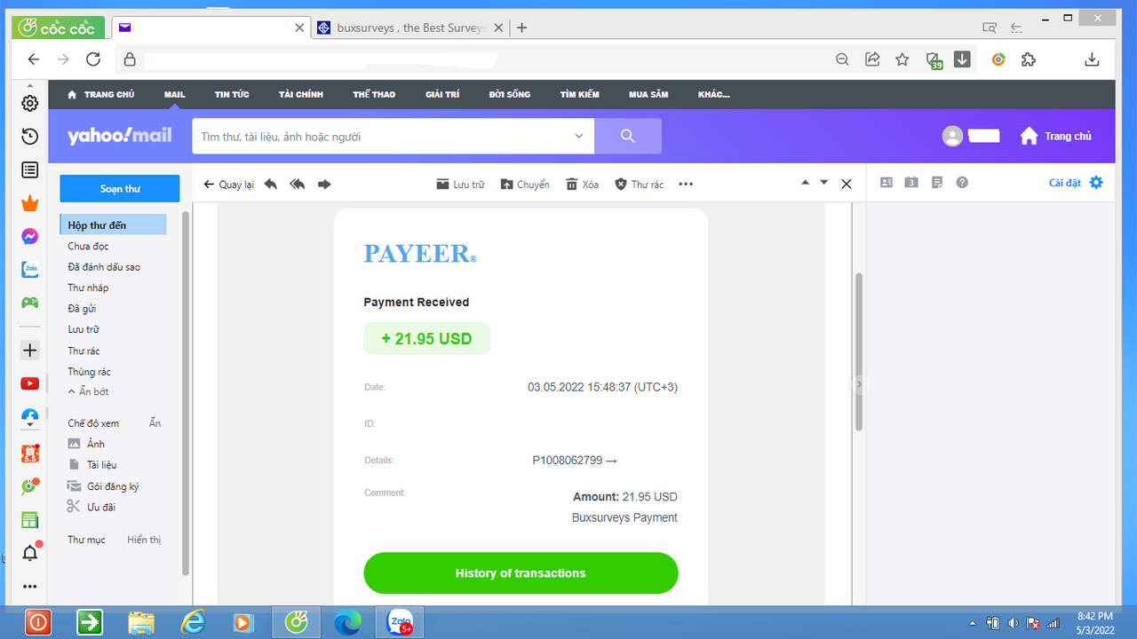This screenshot has width=1137, height=639.
Task: Open Messenger from the sidebar
Action: coord(29,237)
